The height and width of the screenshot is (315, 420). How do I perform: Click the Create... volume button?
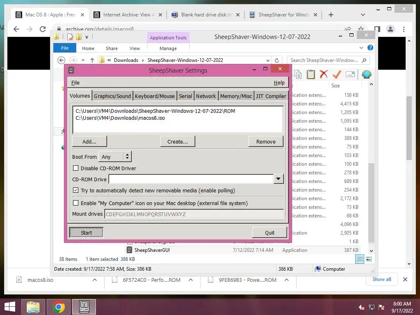[x=178, y=142]
